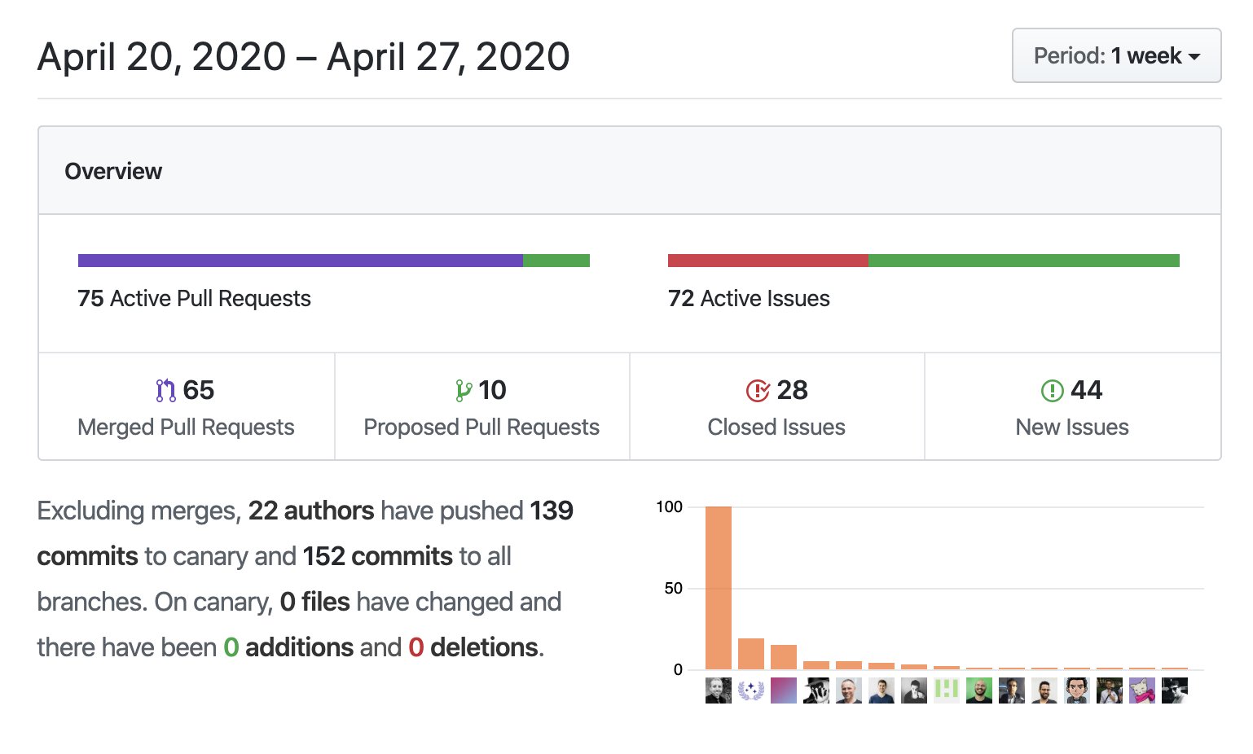Open the 65 Merged Pull Requests link
Screen dimensions: 1253x754
[x=186, y=407]
